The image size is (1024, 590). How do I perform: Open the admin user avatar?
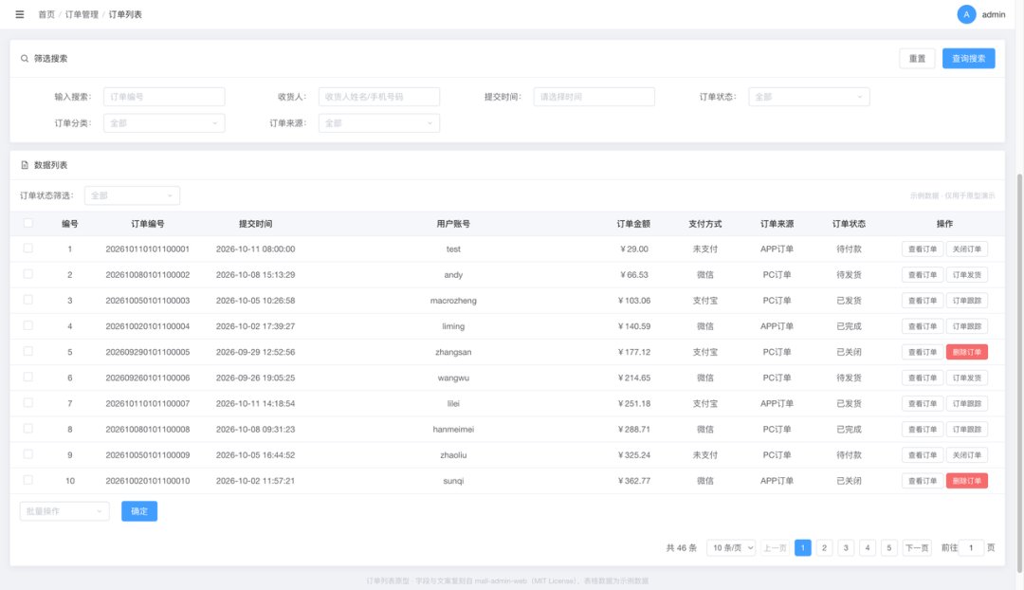(966, 14)
